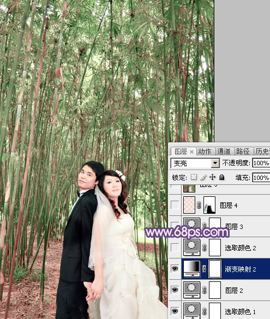Open the 路径 tab
The width and height of the screenshot is (270, 319).
click(x=243, y=152)
